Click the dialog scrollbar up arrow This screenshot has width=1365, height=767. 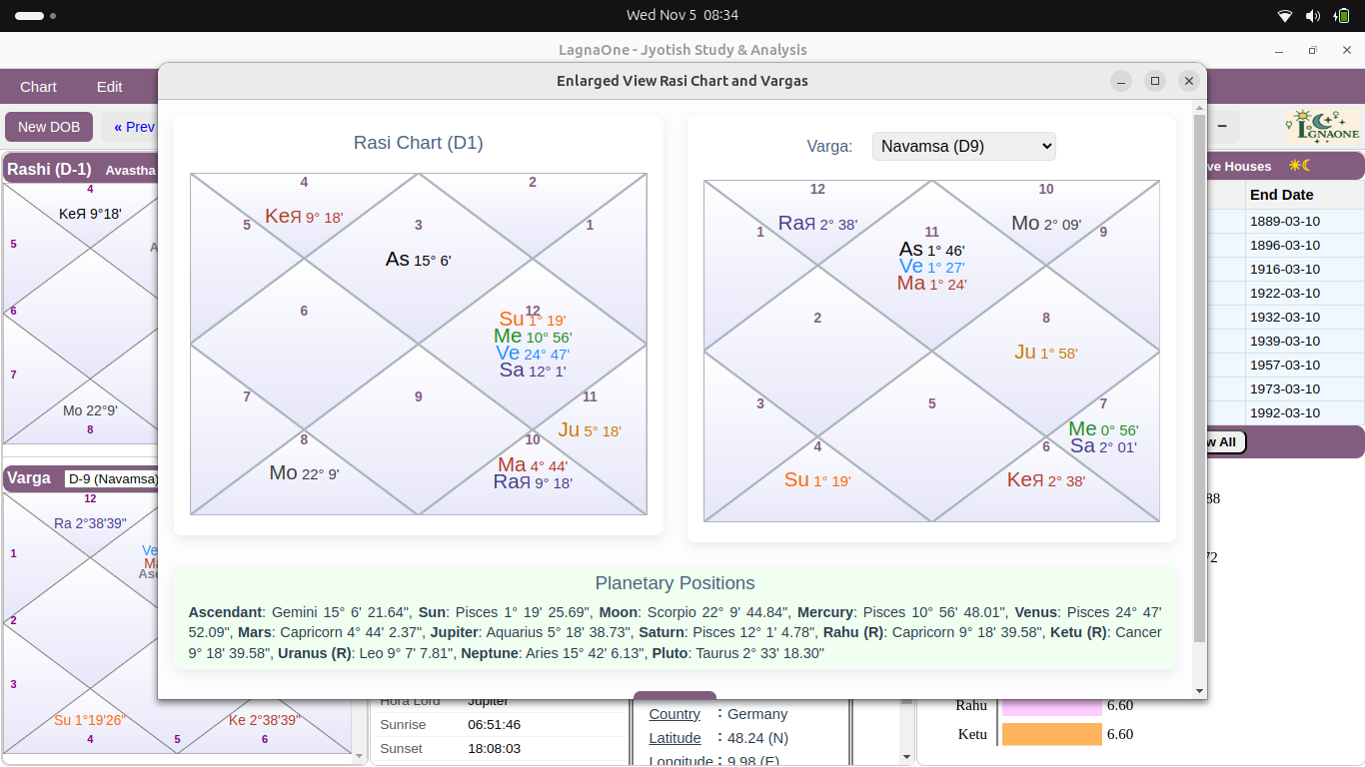[1200, 107]
